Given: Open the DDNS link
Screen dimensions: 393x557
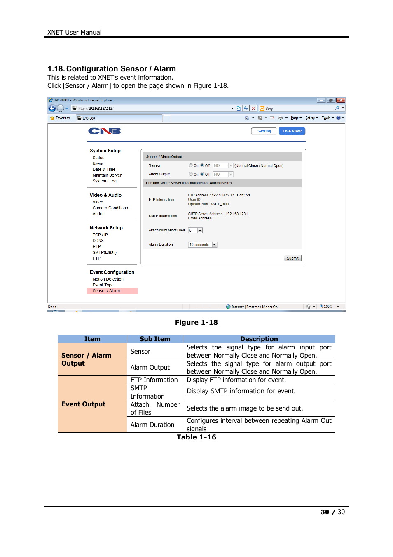Looking at the screenshot, I should click(x=98, y=241).
